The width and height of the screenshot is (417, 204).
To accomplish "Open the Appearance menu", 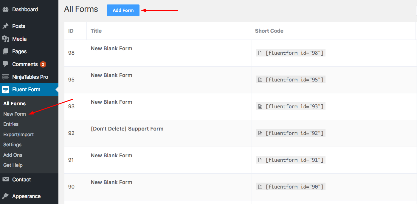I will point(26,196).
